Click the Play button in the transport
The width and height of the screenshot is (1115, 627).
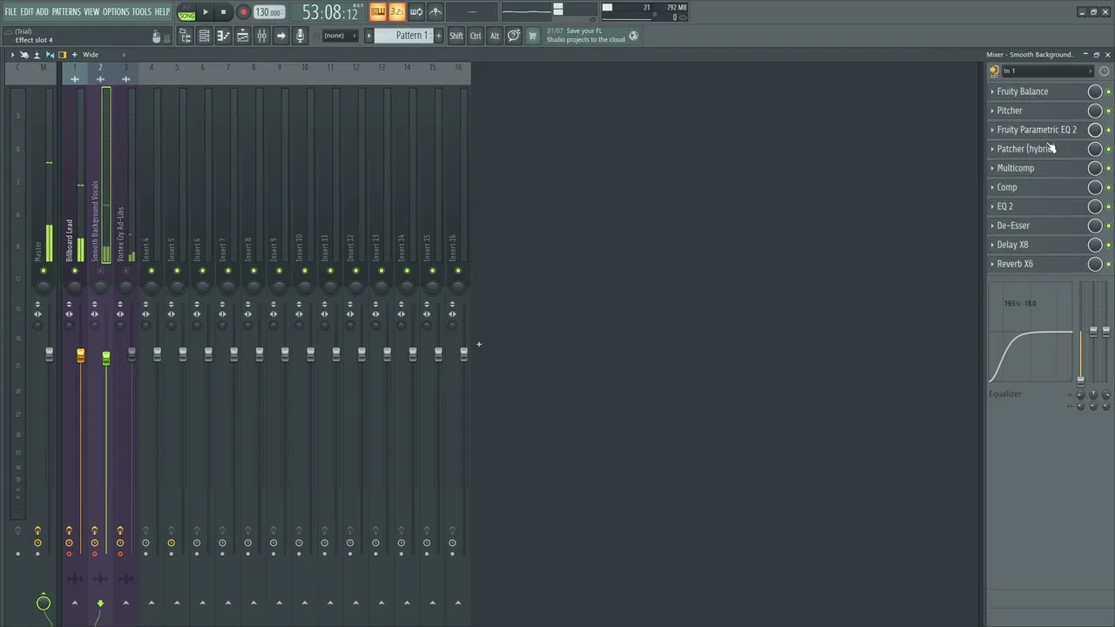pyautogui.click(x=206, y=12)
